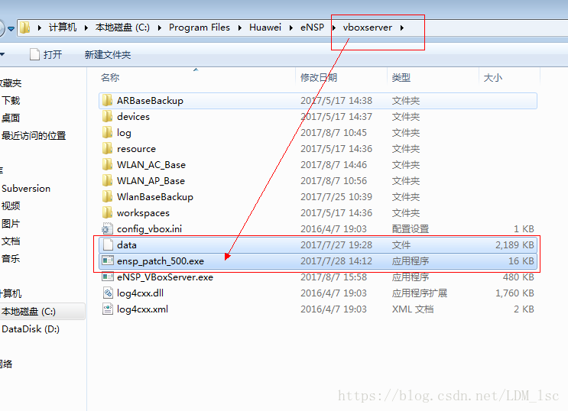Click the 2,189 KB size value
This screenshot has width=568, height=411.
pos(514,244)
